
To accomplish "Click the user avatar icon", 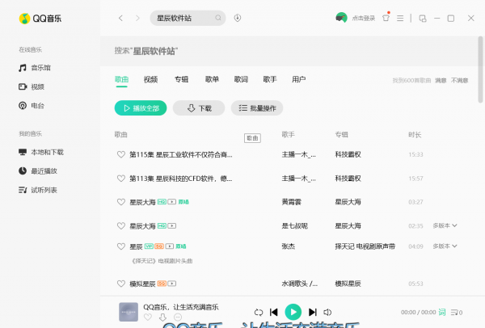I will pos(341,18).
